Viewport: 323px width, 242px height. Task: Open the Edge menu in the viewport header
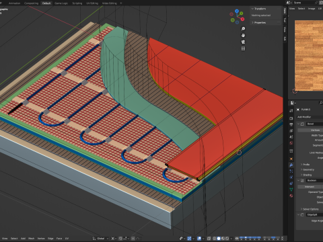pos(50,239)
